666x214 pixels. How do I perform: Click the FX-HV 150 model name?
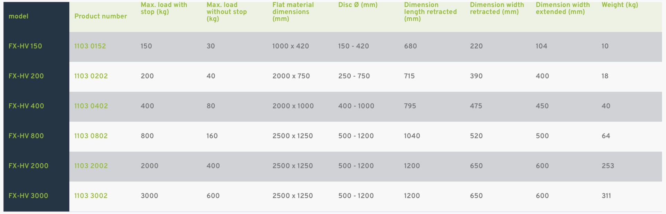[x=25, y=46]
